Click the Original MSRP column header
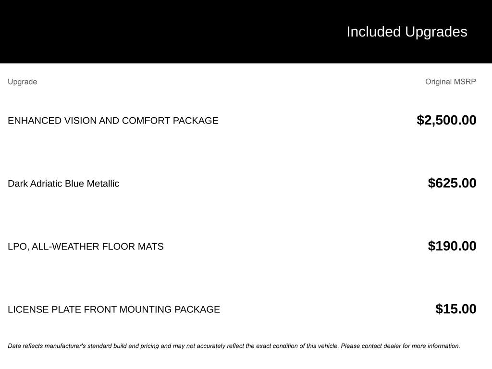This screenshot has width=492, height=369. tap(450, 82)
